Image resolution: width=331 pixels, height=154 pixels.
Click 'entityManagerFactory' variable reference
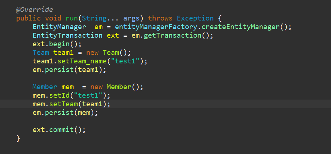[x=156, y=27]
